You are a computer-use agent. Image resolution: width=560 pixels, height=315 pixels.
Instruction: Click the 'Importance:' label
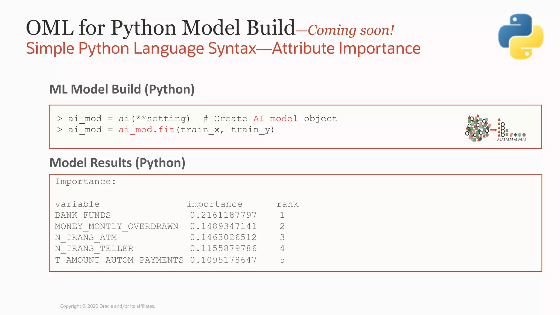pos(86,182)
